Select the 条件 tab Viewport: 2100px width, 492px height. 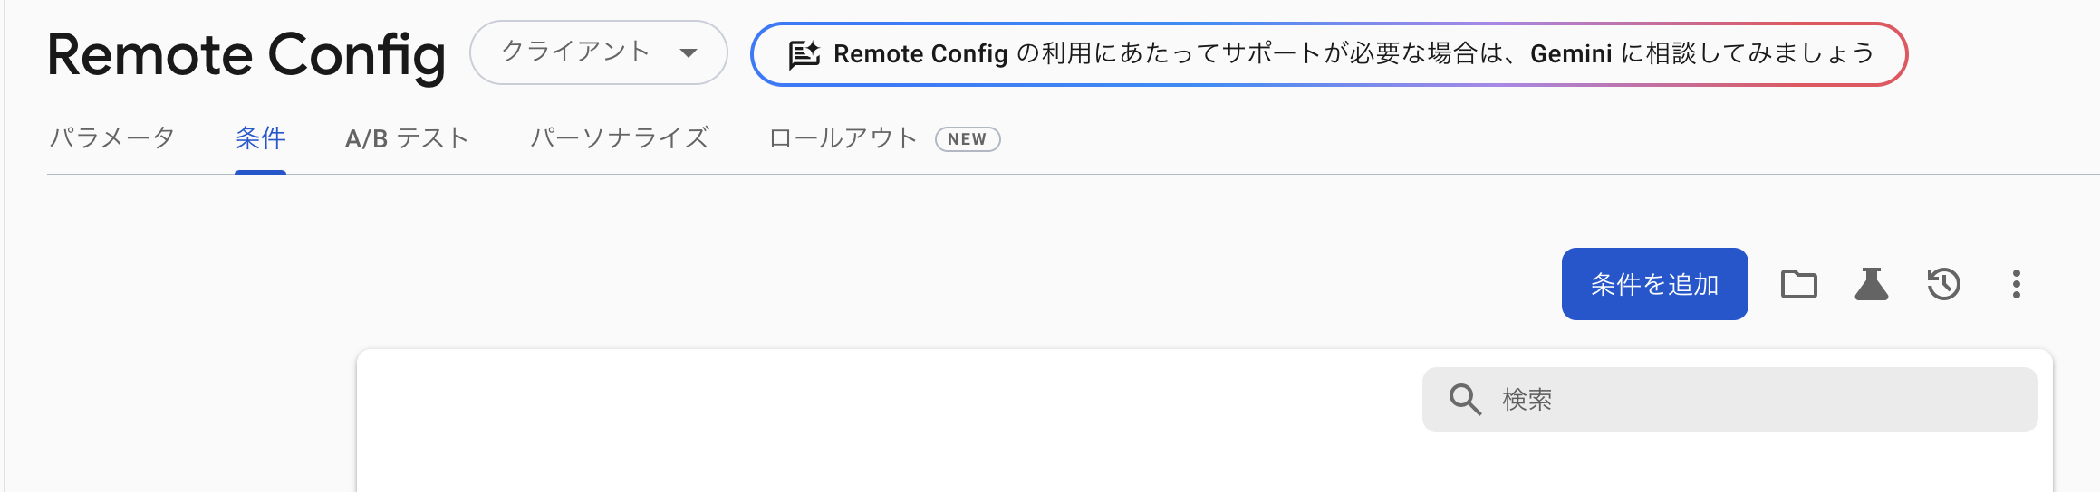(260, 138)
